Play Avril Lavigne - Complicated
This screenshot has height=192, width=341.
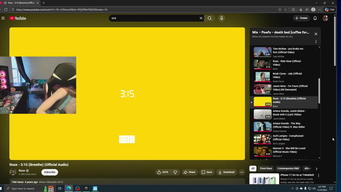pyautogui.click(x=284, y=139)
